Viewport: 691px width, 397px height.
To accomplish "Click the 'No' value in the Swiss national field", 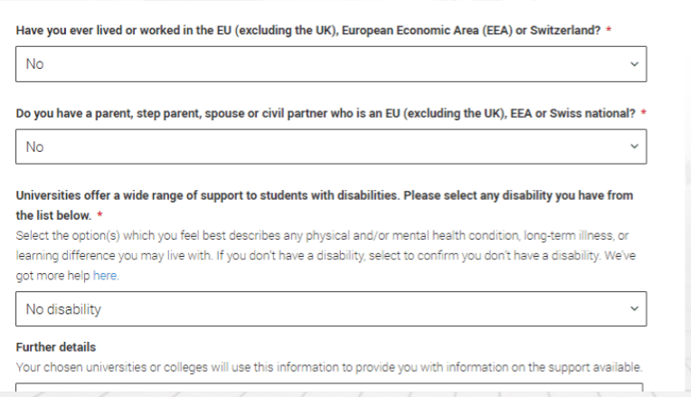I will tap(34, 147).
